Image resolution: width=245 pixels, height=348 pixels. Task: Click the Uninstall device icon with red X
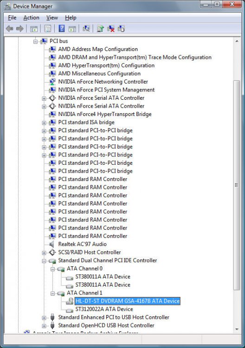coord(111,29)
